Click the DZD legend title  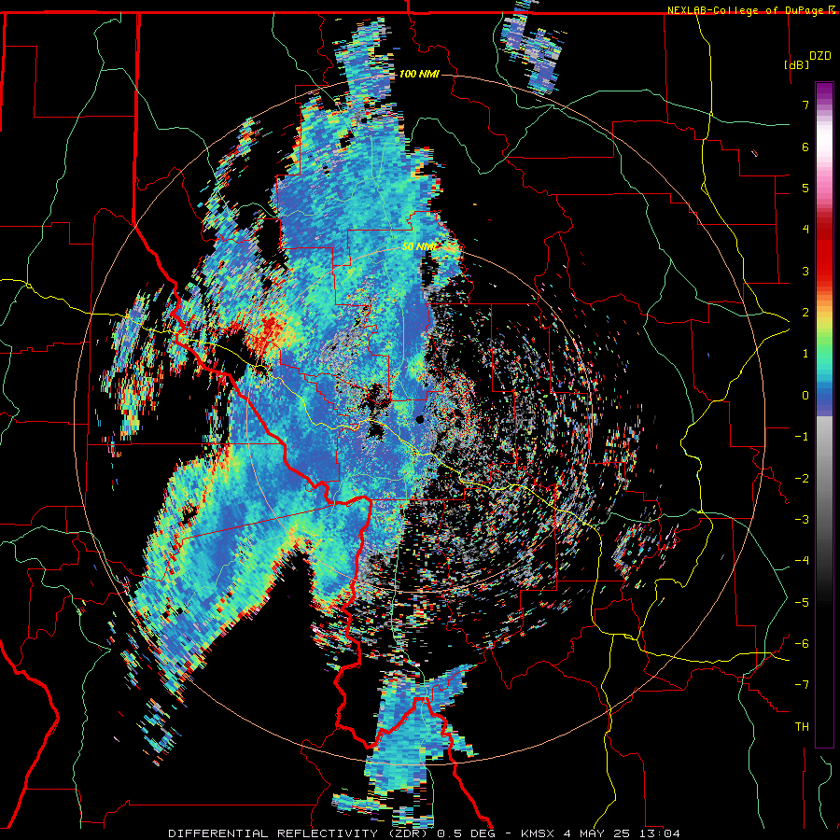[820, 56]
